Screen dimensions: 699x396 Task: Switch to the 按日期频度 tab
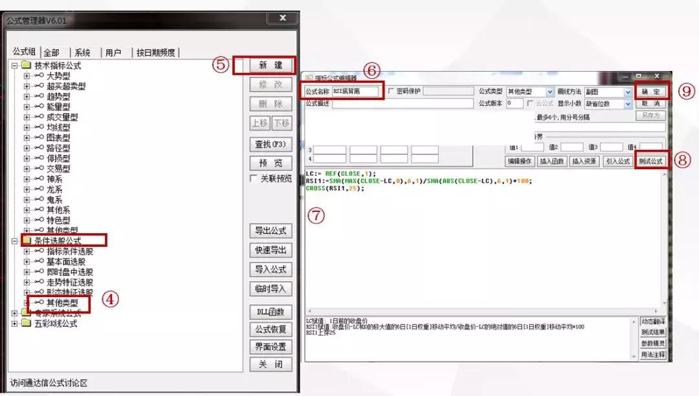[156, 51]
